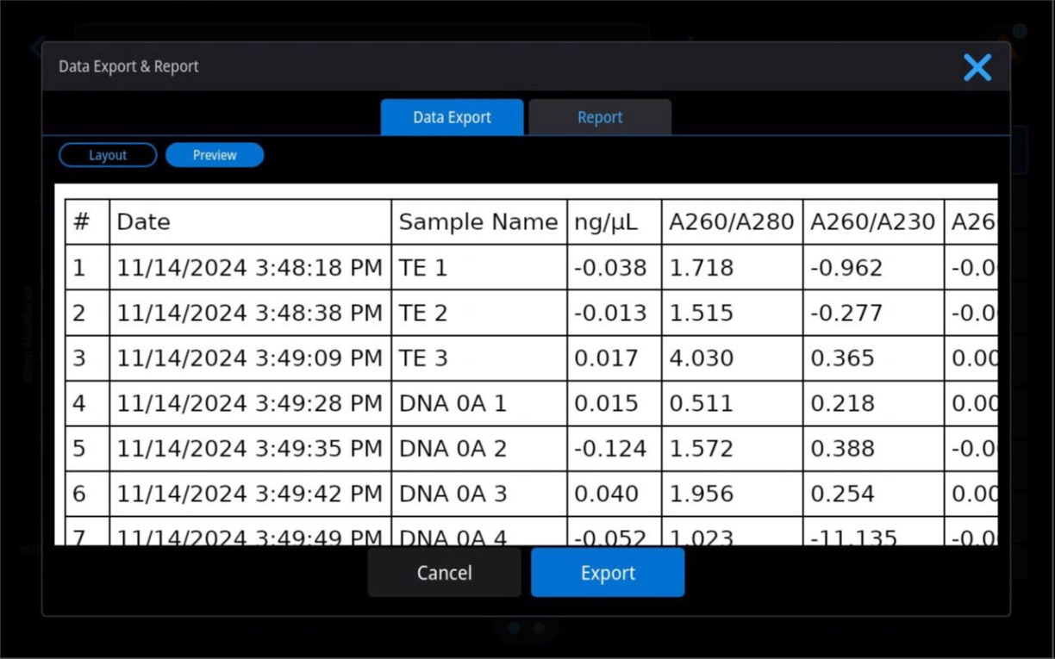Click the Export button
1055x659 pixels.
coord(608,573)
